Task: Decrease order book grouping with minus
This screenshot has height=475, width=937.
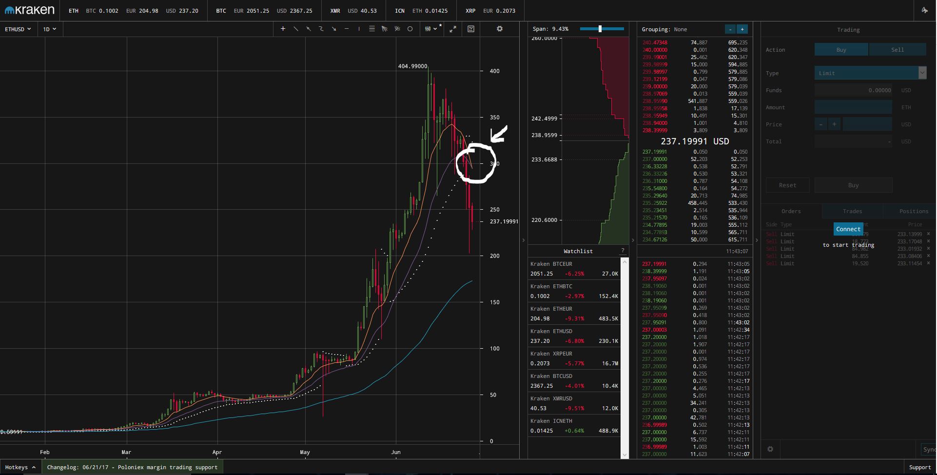Action: (730, 29)
